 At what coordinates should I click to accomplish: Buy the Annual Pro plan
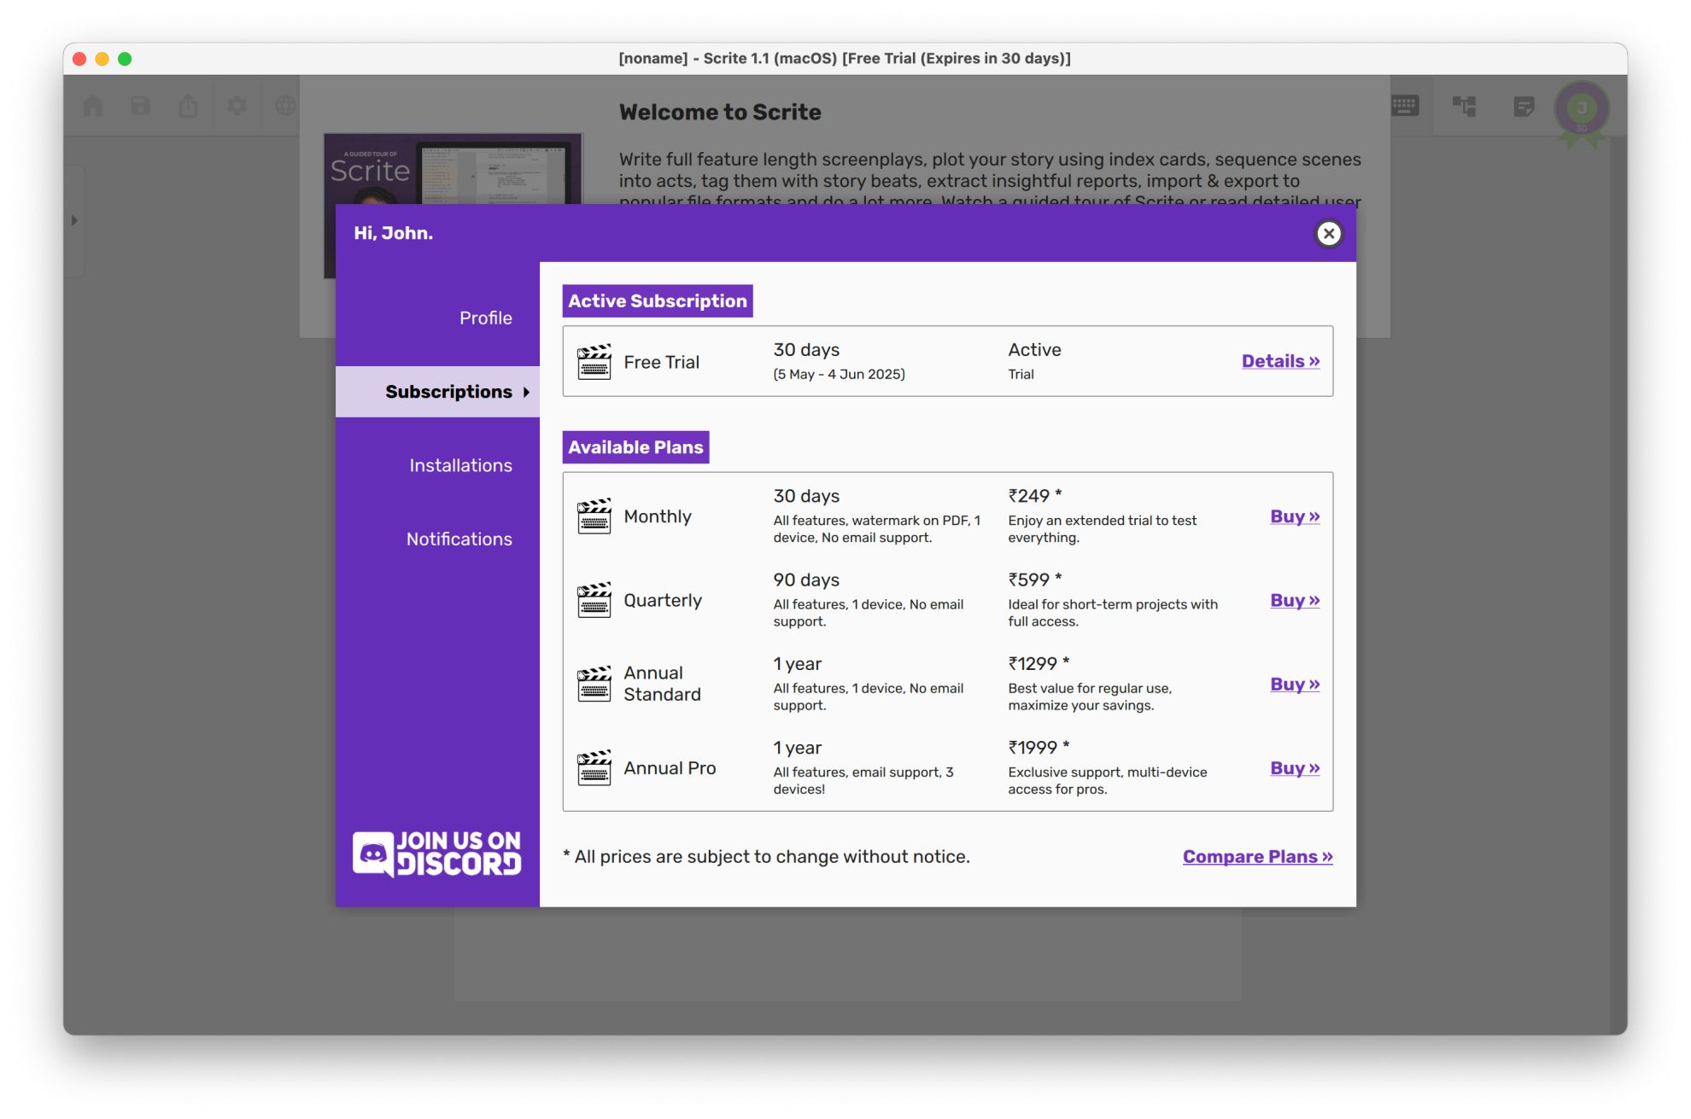tap(1294, 768)
